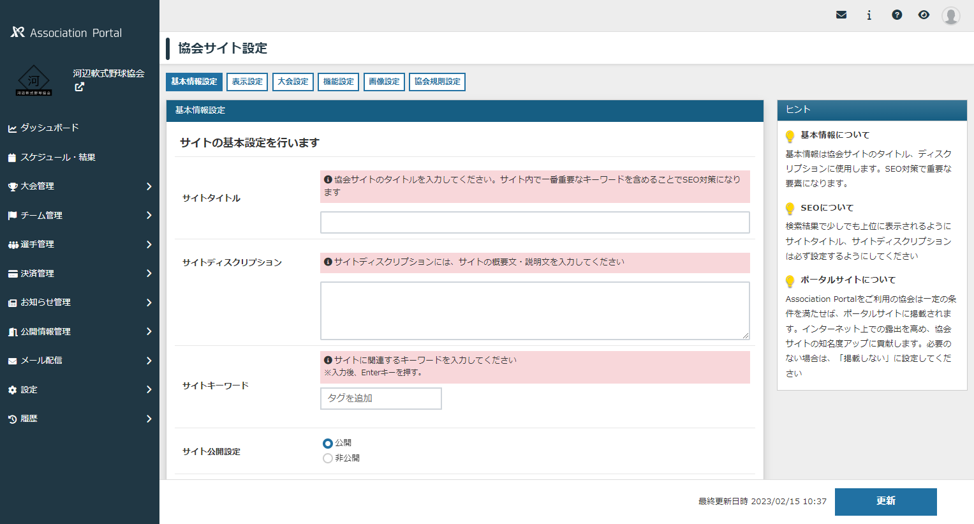Open the external link icon beside 河辺軟式野球協会
This screenshot has height=524, width=974.
[x=79, y=87]
